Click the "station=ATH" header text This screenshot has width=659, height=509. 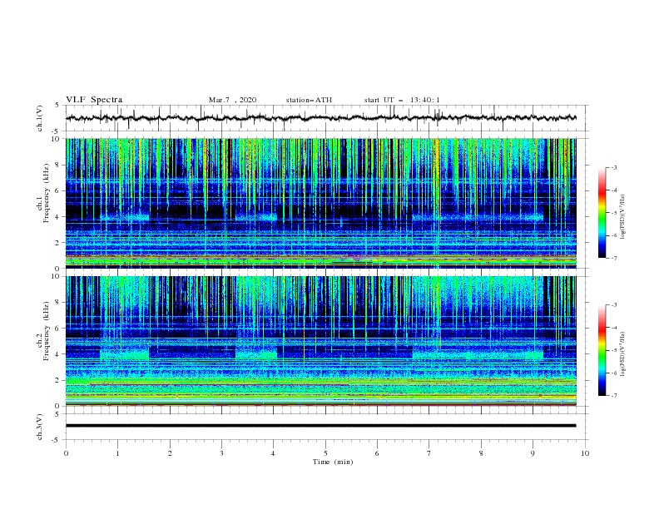click(x=309, y=100)
